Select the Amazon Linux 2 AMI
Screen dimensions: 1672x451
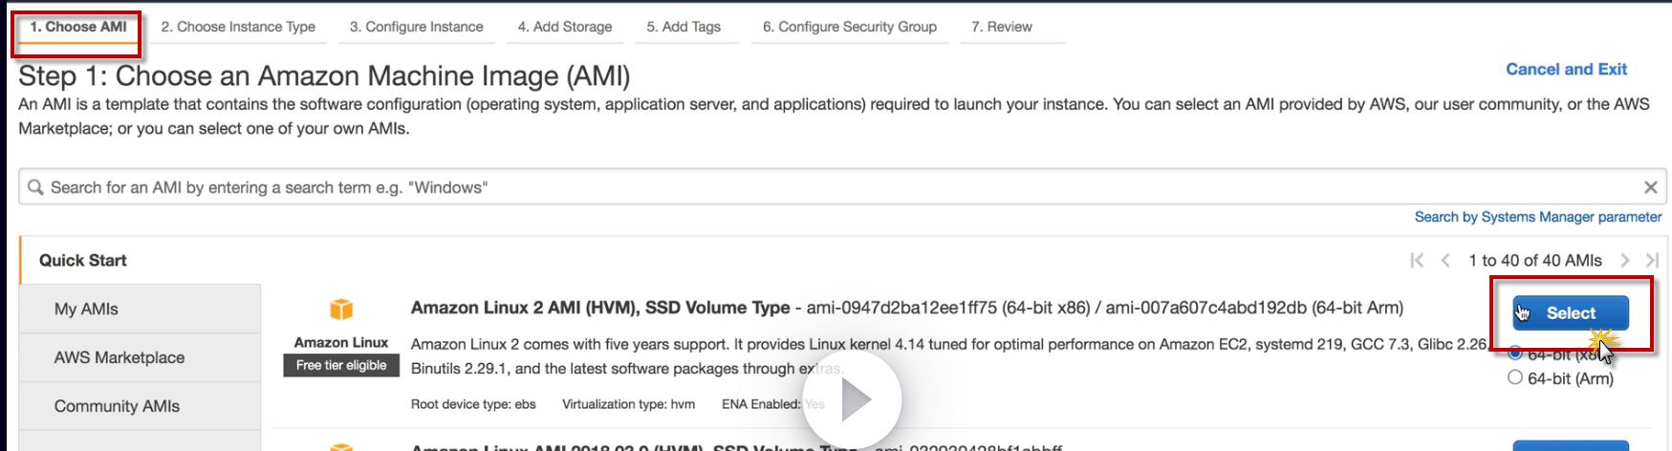[x=1570, y=313]
